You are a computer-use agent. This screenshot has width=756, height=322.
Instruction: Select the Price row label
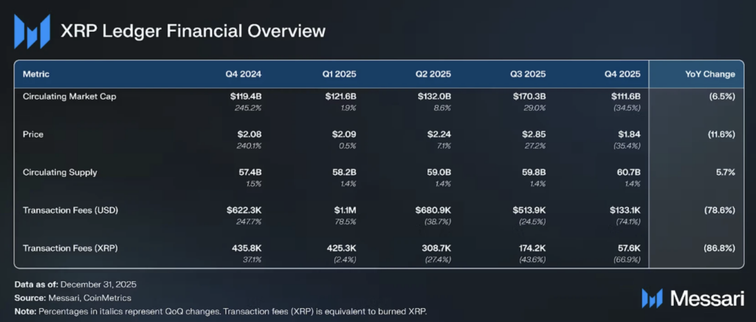click(33, 134)
